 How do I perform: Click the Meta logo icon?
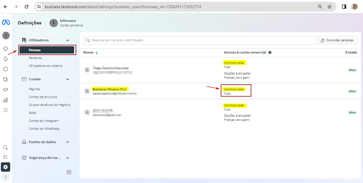coord(6,22)
